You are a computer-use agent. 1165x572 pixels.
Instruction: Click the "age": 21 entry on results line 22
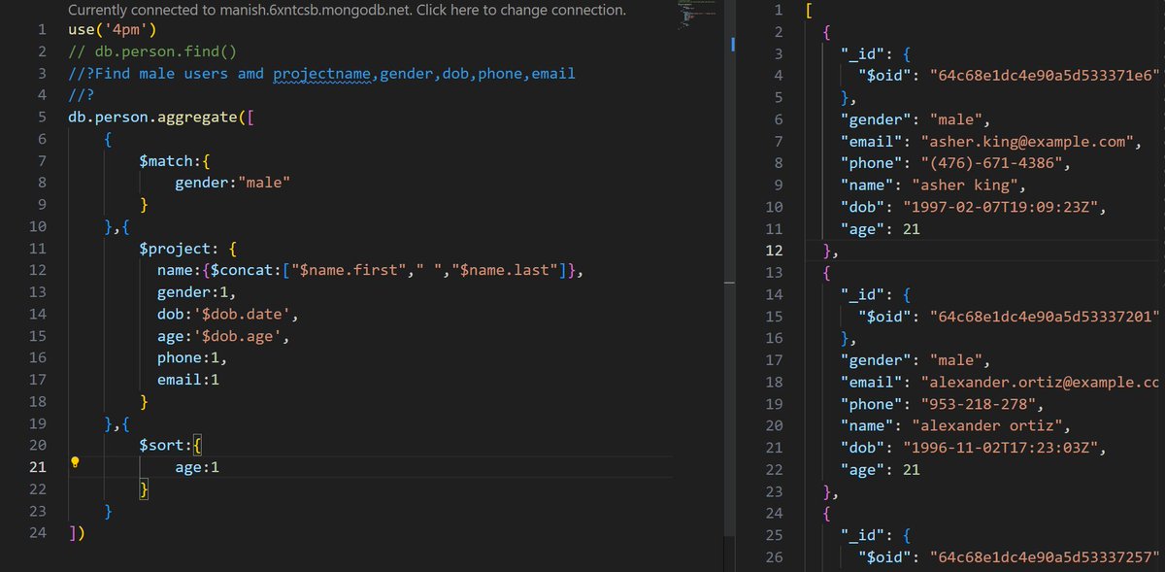pos(881,469)
